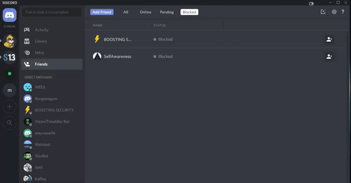Viewport: 351px width, 183px height.
Task: Open ShinBot direct message
Action: click(52, 156)
